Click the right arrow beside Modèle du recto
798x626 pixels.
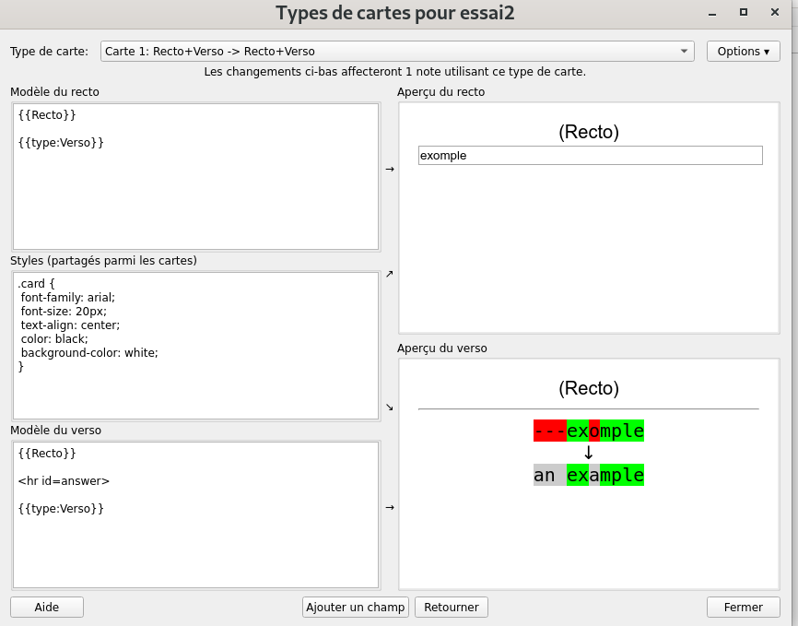(x=389, y=170)
